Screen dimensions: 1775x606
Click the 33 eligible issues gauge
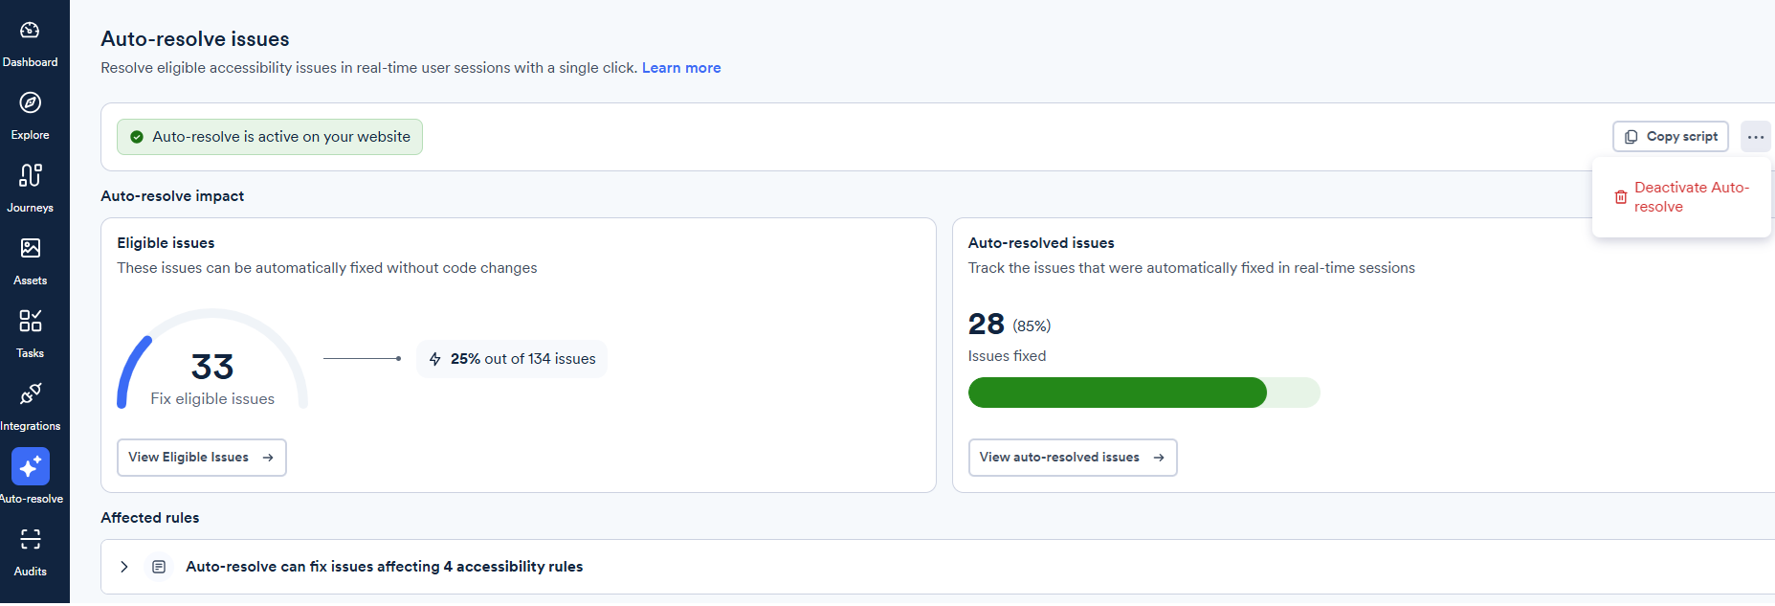[212, 360]
